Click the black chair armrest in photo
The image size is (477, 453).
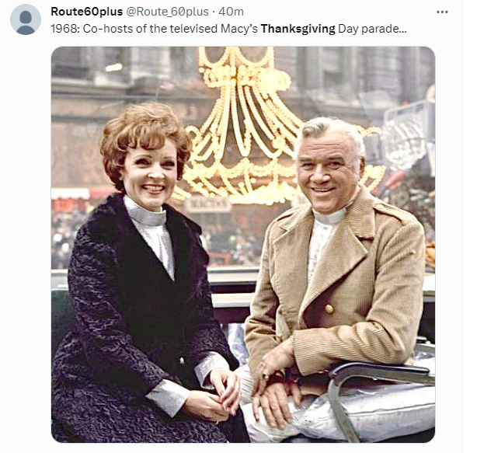click(379, 371)
